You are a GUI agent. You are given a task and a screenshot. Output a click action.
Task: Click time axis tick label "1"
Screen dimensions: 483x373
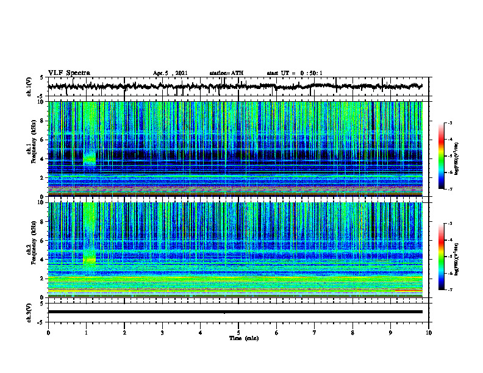tap(86, 333)
